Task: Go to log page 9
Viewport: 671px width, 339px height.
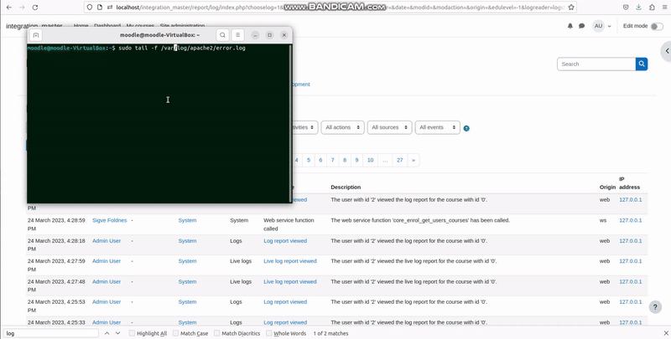Action: 356,160
